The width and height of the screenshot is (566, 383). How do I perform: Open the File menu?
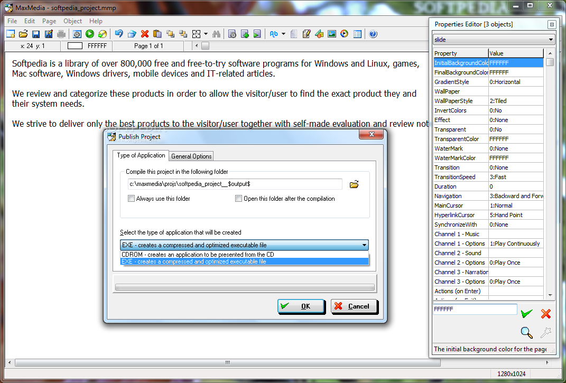(x=12, y=21)
